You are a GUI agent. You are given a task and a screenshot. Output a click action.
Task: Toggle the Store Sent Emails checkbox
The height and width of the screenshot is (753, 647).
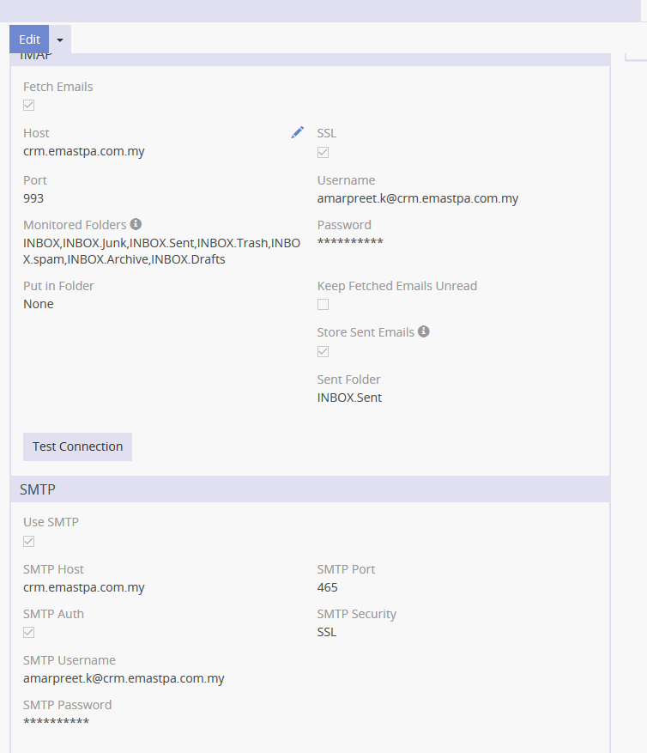tap(323, 351)
